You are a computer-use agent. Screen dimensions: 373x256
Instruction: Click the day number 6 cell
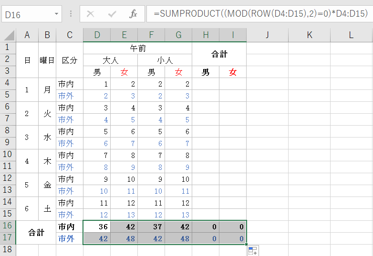coord(27,208)
